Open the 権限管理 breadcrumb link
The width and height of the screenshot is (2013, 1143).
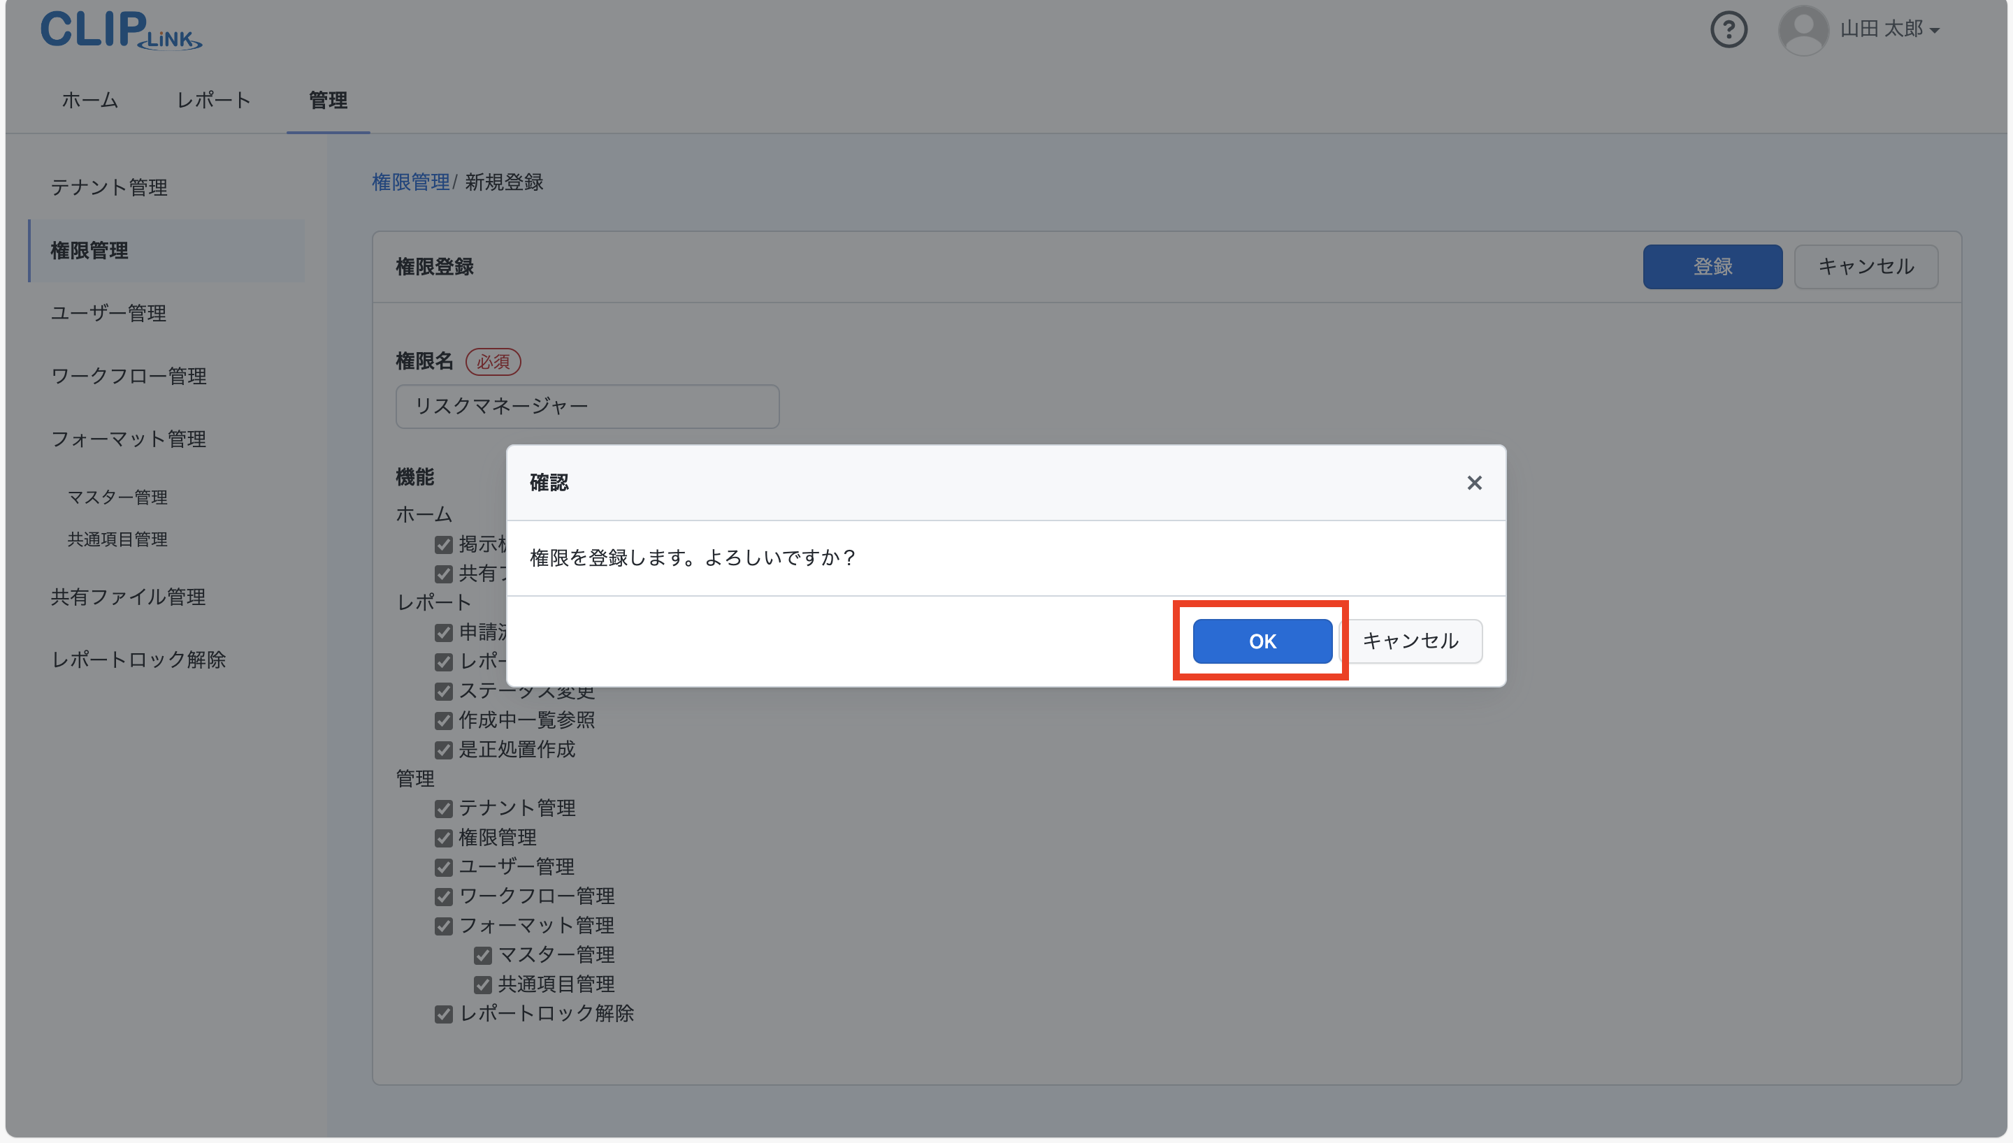[x=412, y=182]
